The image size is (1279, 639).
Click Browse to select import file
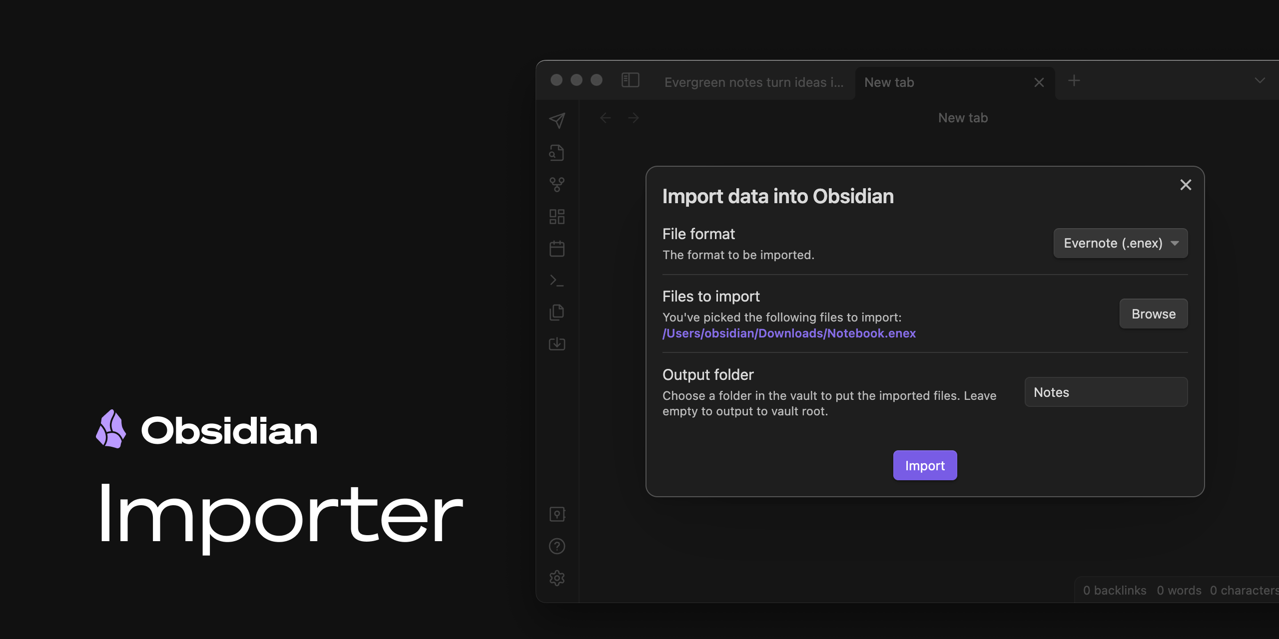click(x=1154, y=314)
